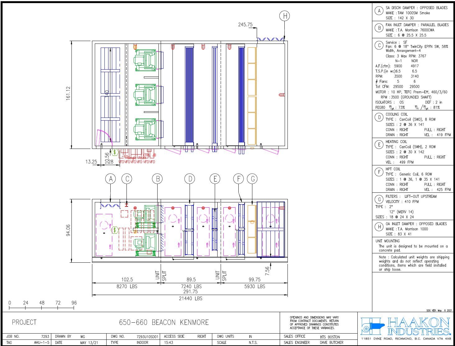Click the circled B callout above elevation view

(x=157, y=179)
